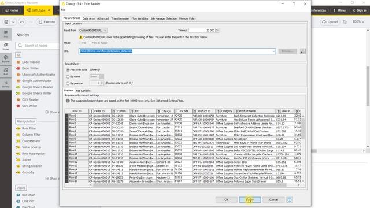This screenshot has height=208, width=370.
Task: Click the Cancel button
Action: pyautogui.click(x=273, y=200)
